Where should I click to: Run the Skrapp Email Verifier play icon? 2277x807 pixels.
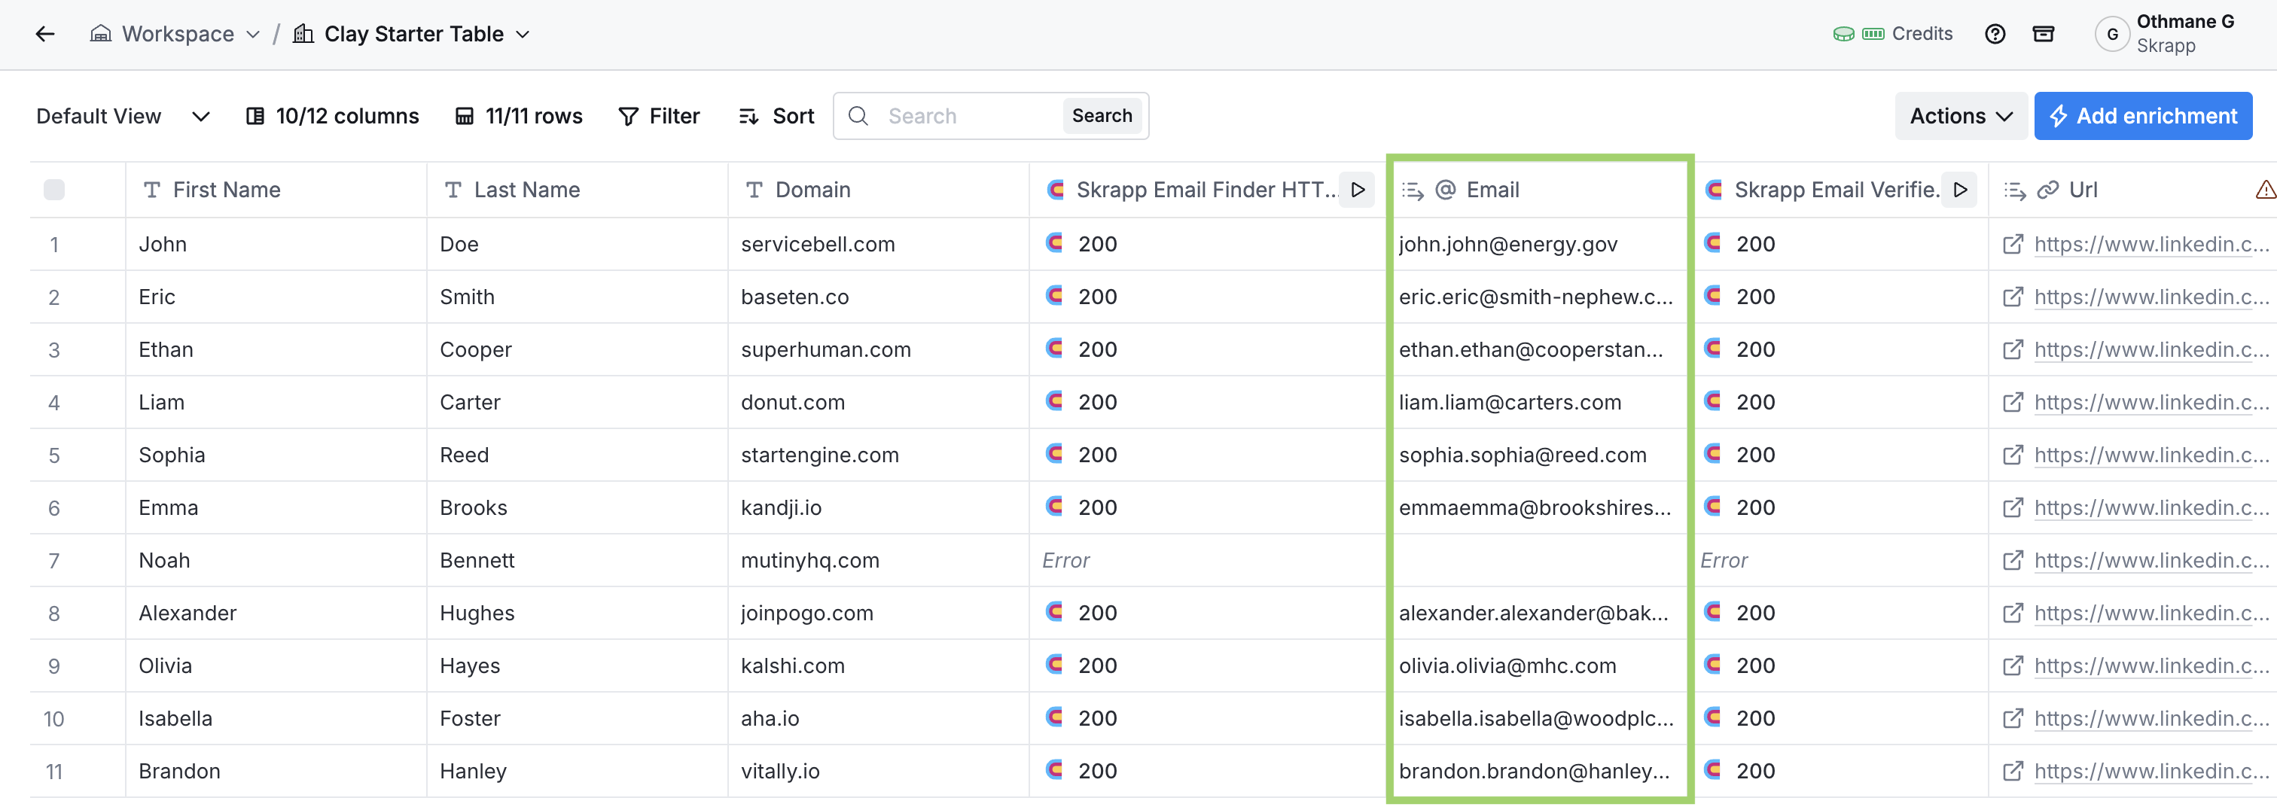coord(1960,190)
